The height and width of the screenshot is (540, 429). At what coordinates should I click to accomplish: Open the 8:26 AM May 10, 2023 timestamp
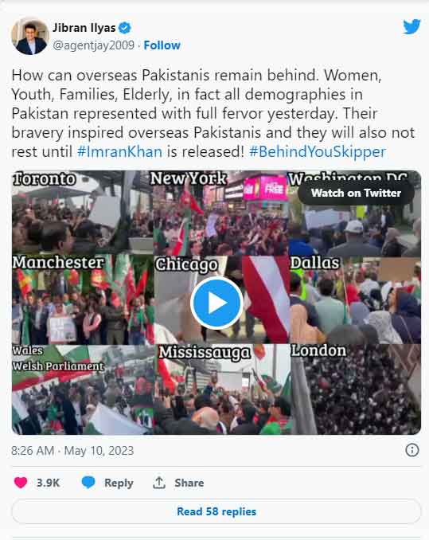pyautogui.click(x=72, y=451)
